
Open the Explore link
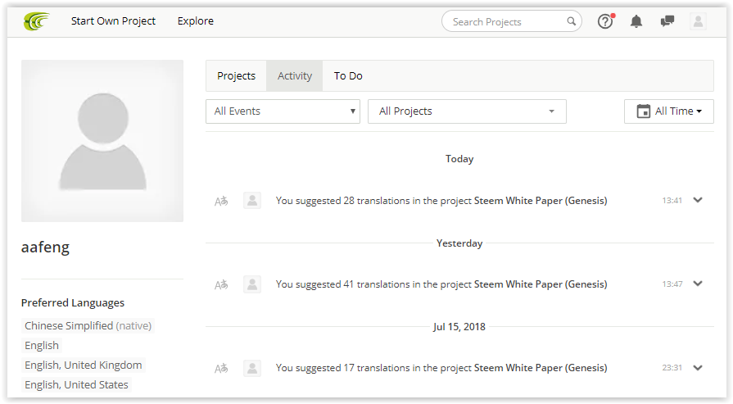click(196, 21)
